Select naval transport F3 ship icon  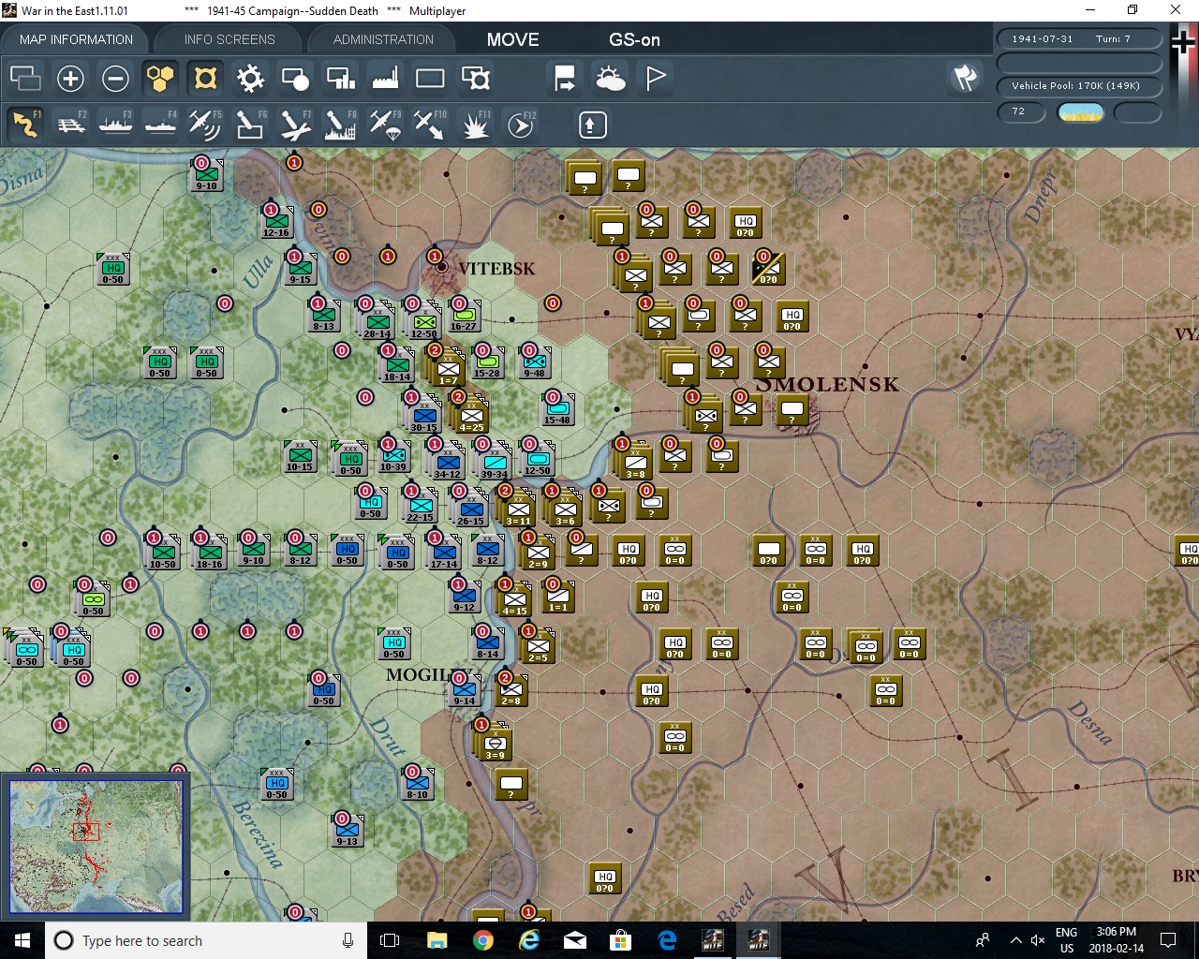(115, 125)
